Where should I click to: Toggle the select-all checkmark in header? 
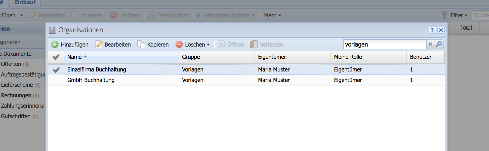[56, 57]
